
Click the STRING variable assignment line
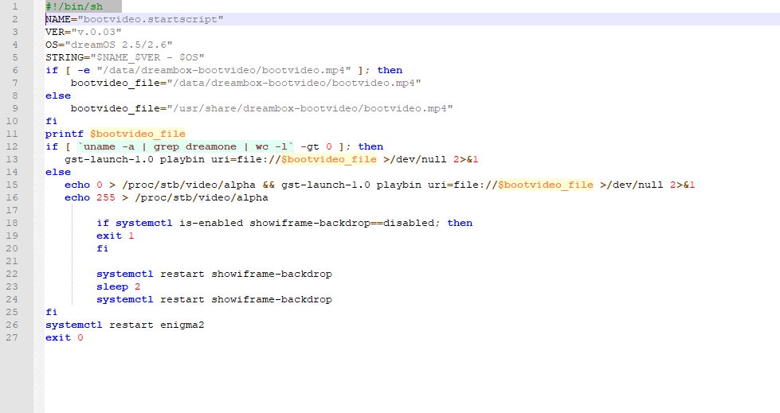[x=125, y=57]
